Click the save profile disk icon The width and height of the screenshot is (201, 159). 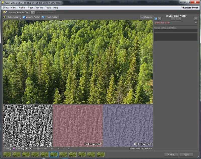[x=160, y=19]
